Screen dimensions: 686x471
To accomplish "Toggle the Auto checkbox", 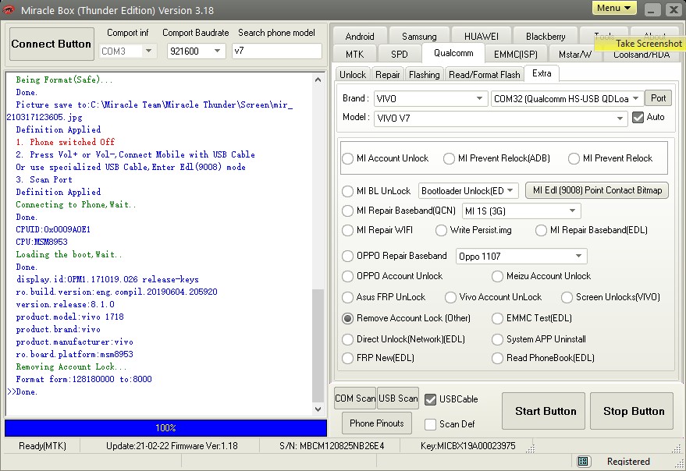I will click(638, 117).
